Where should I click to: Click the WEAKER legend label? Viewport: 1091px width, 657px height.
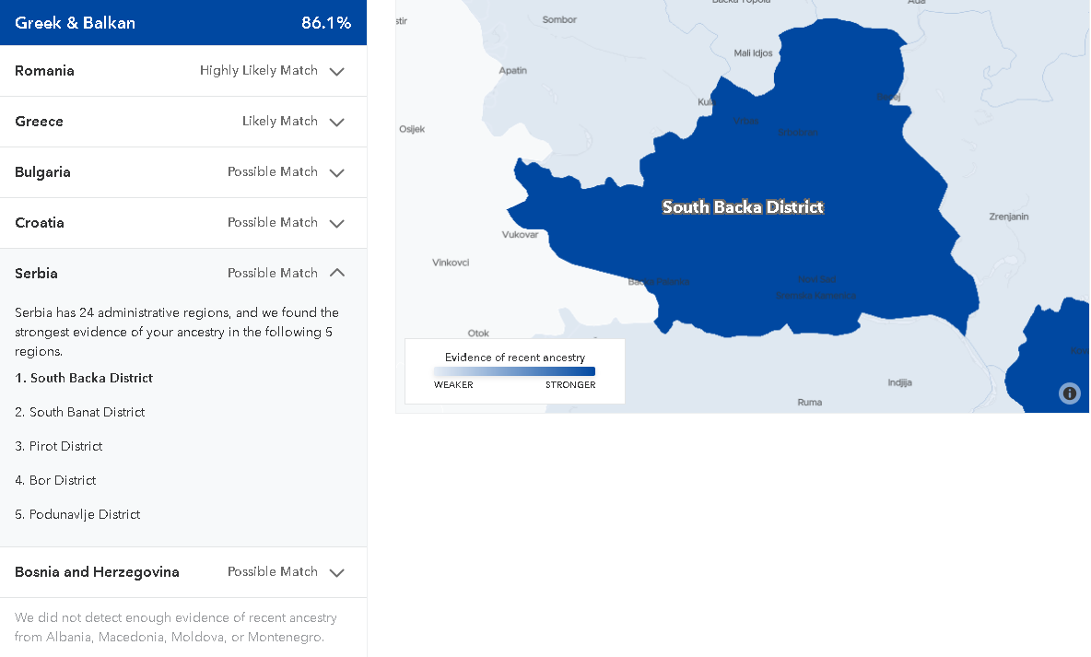tap(453, 385)
